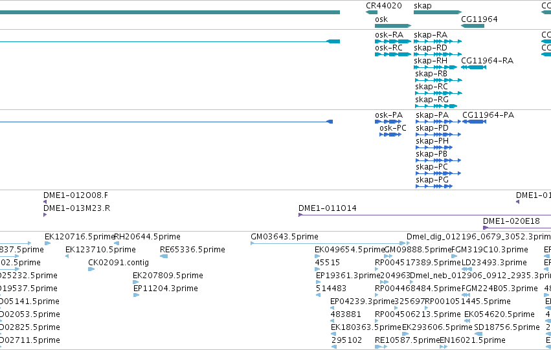Image resolution: width=551 pixels, height=350 pixels.
Task: Select the feature labeled 514483
Action: click(318, 295)
